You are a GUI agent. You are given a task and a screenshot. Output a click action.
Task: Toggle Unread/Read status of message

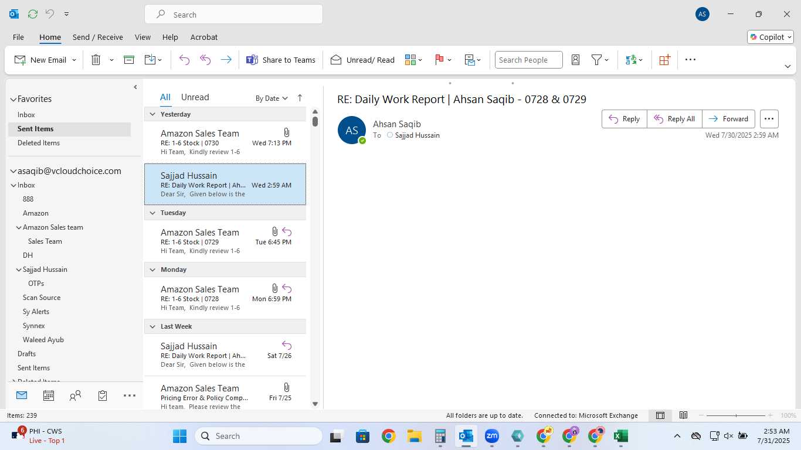[362, 60]
